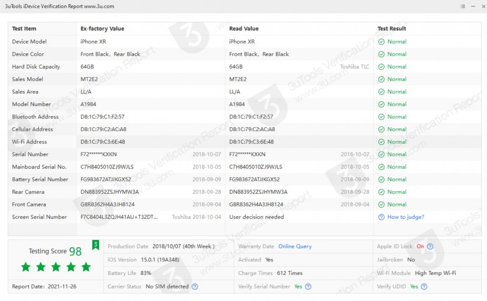Click the Jailbroken No value
Screen dimensions: 487x301
click(x=411, y=260)
